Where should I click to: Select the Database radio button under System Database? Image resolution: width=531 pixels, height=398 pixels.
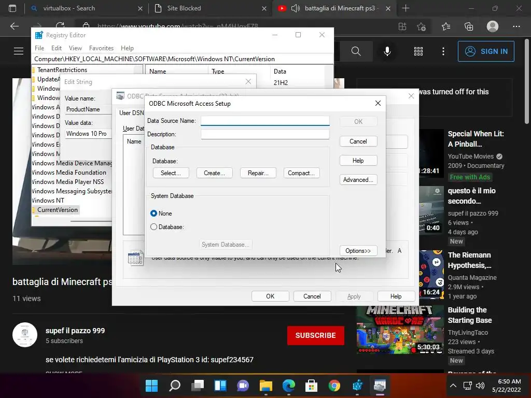tap(153, 227)
